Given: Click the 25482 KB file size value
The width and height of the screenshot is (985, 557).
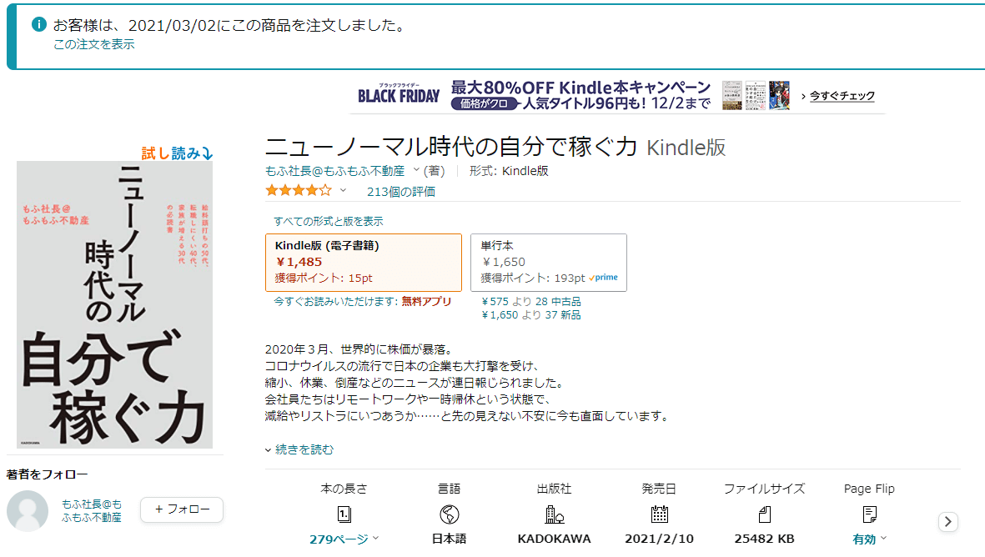Looking at the screenshot, I should 765,539.
